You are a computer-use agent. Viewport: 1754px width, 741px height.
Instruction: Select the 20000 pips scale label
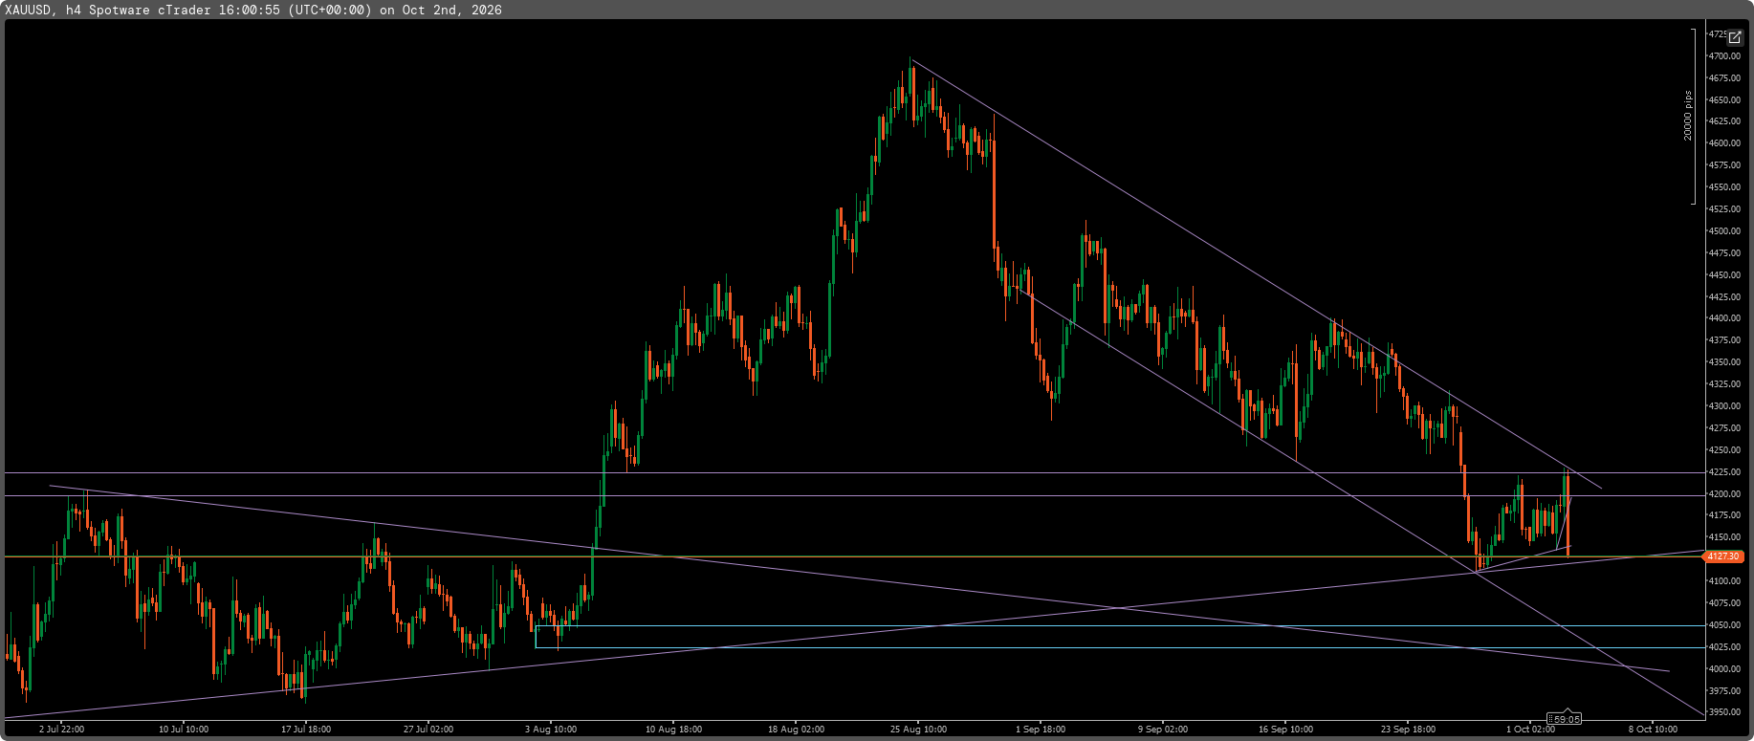(1688, 116)
